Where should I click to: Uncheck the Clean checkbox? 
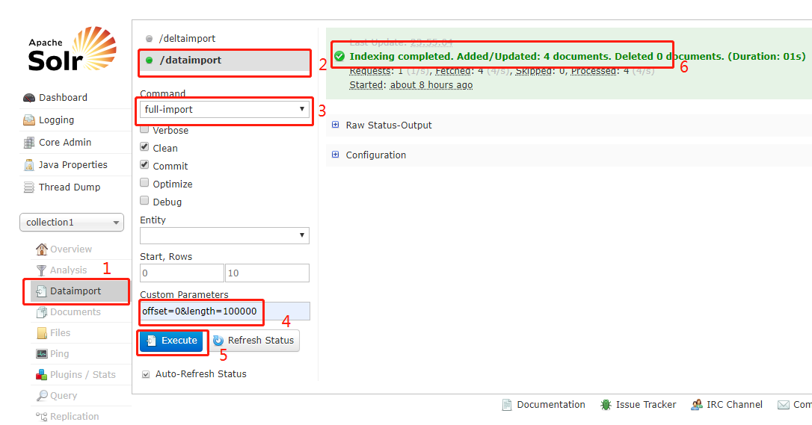tap(144, 147)
